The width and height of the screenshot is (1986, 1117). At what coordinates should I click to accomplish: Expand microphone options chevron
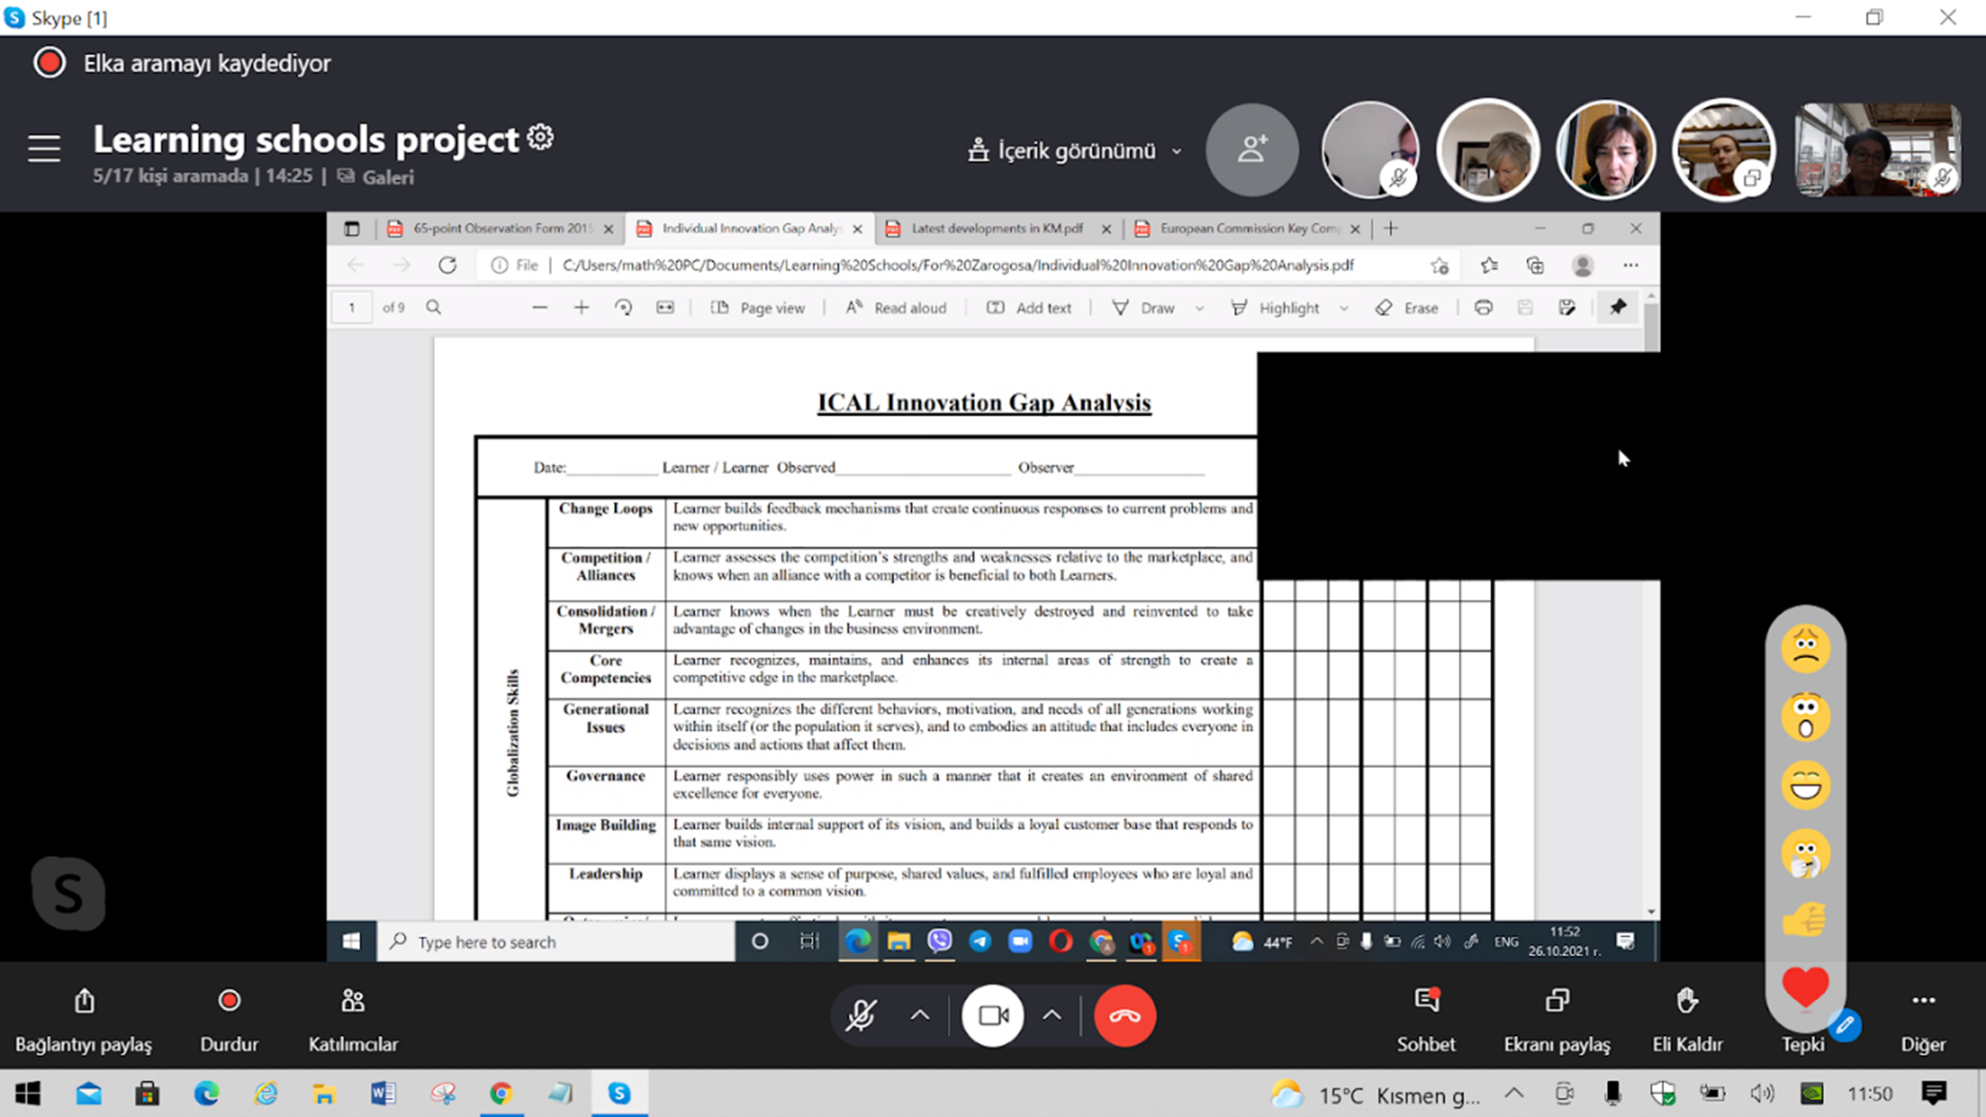click(x=920, y=1016)
